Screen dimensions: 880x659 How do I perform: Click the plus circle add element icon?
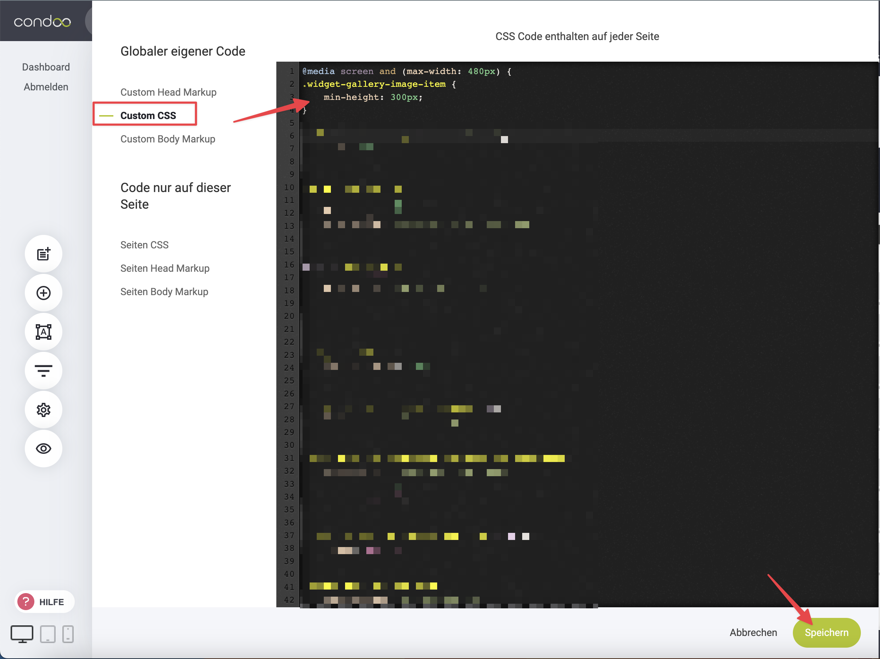[x=43, y=293]
